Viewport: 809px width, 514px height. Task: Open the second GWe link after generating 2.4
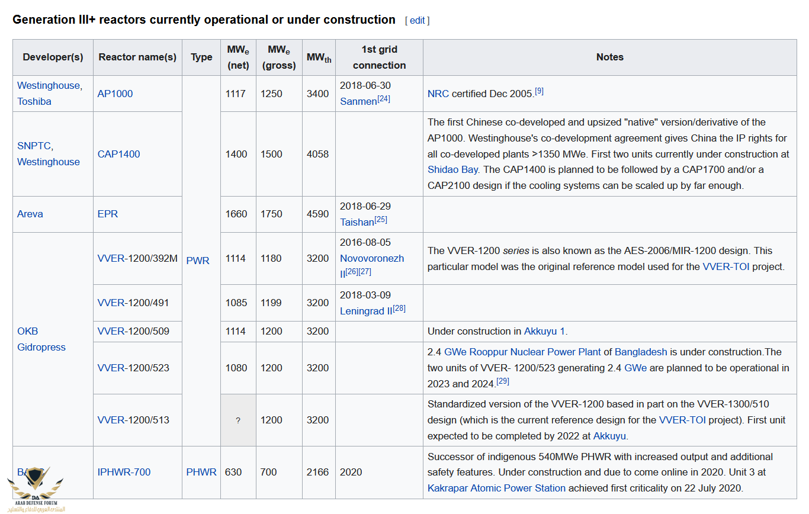pos(635,368)
